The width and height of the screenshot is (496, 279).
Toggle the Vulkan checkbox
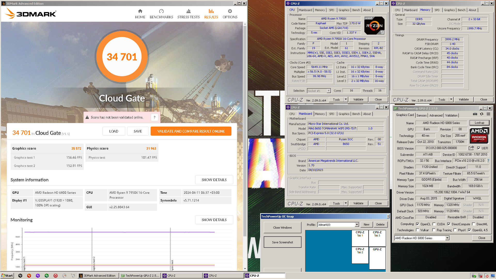click(417, 230)
